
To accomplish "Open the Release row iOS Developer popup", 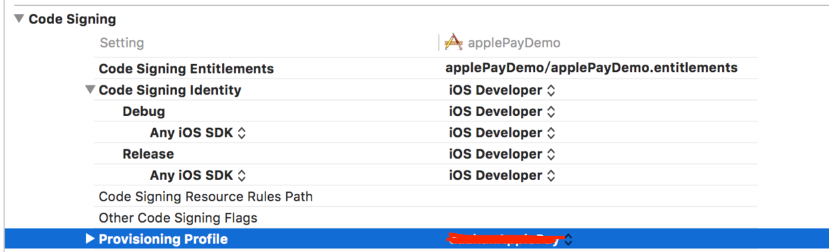I will [502, 154].
